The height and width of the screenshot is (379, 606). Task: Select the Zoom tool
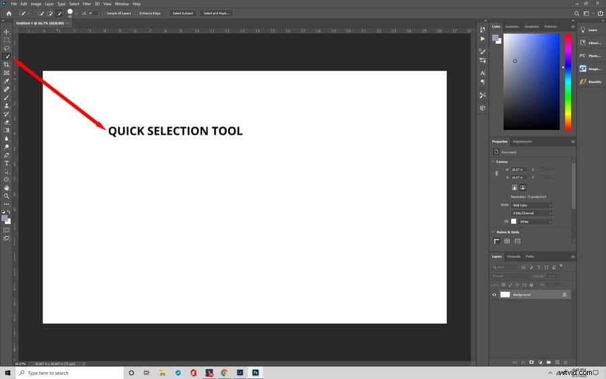tap(7, 196)
